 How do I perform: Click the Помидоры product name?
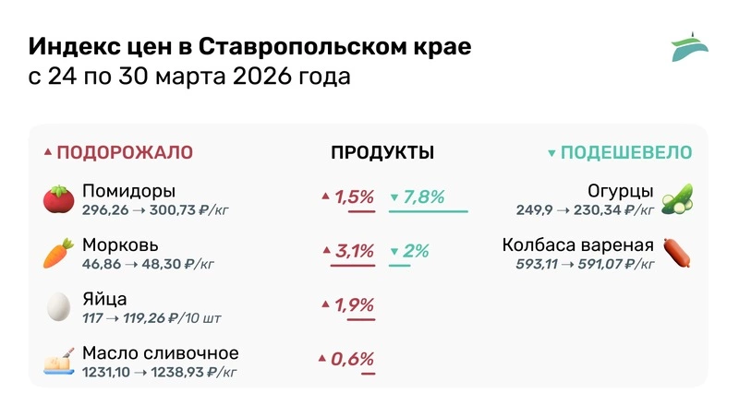(128, 191)
